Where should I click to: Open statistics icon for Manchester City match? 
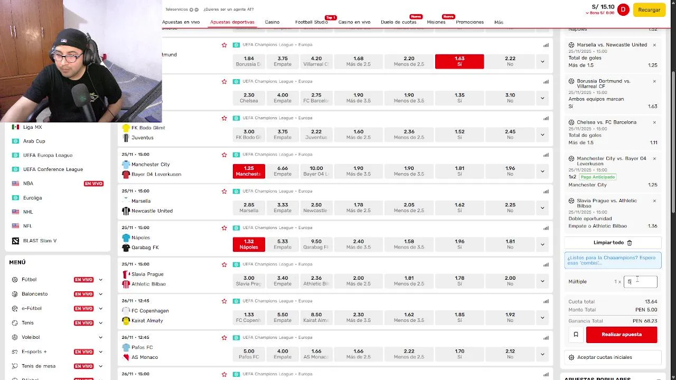546,155
